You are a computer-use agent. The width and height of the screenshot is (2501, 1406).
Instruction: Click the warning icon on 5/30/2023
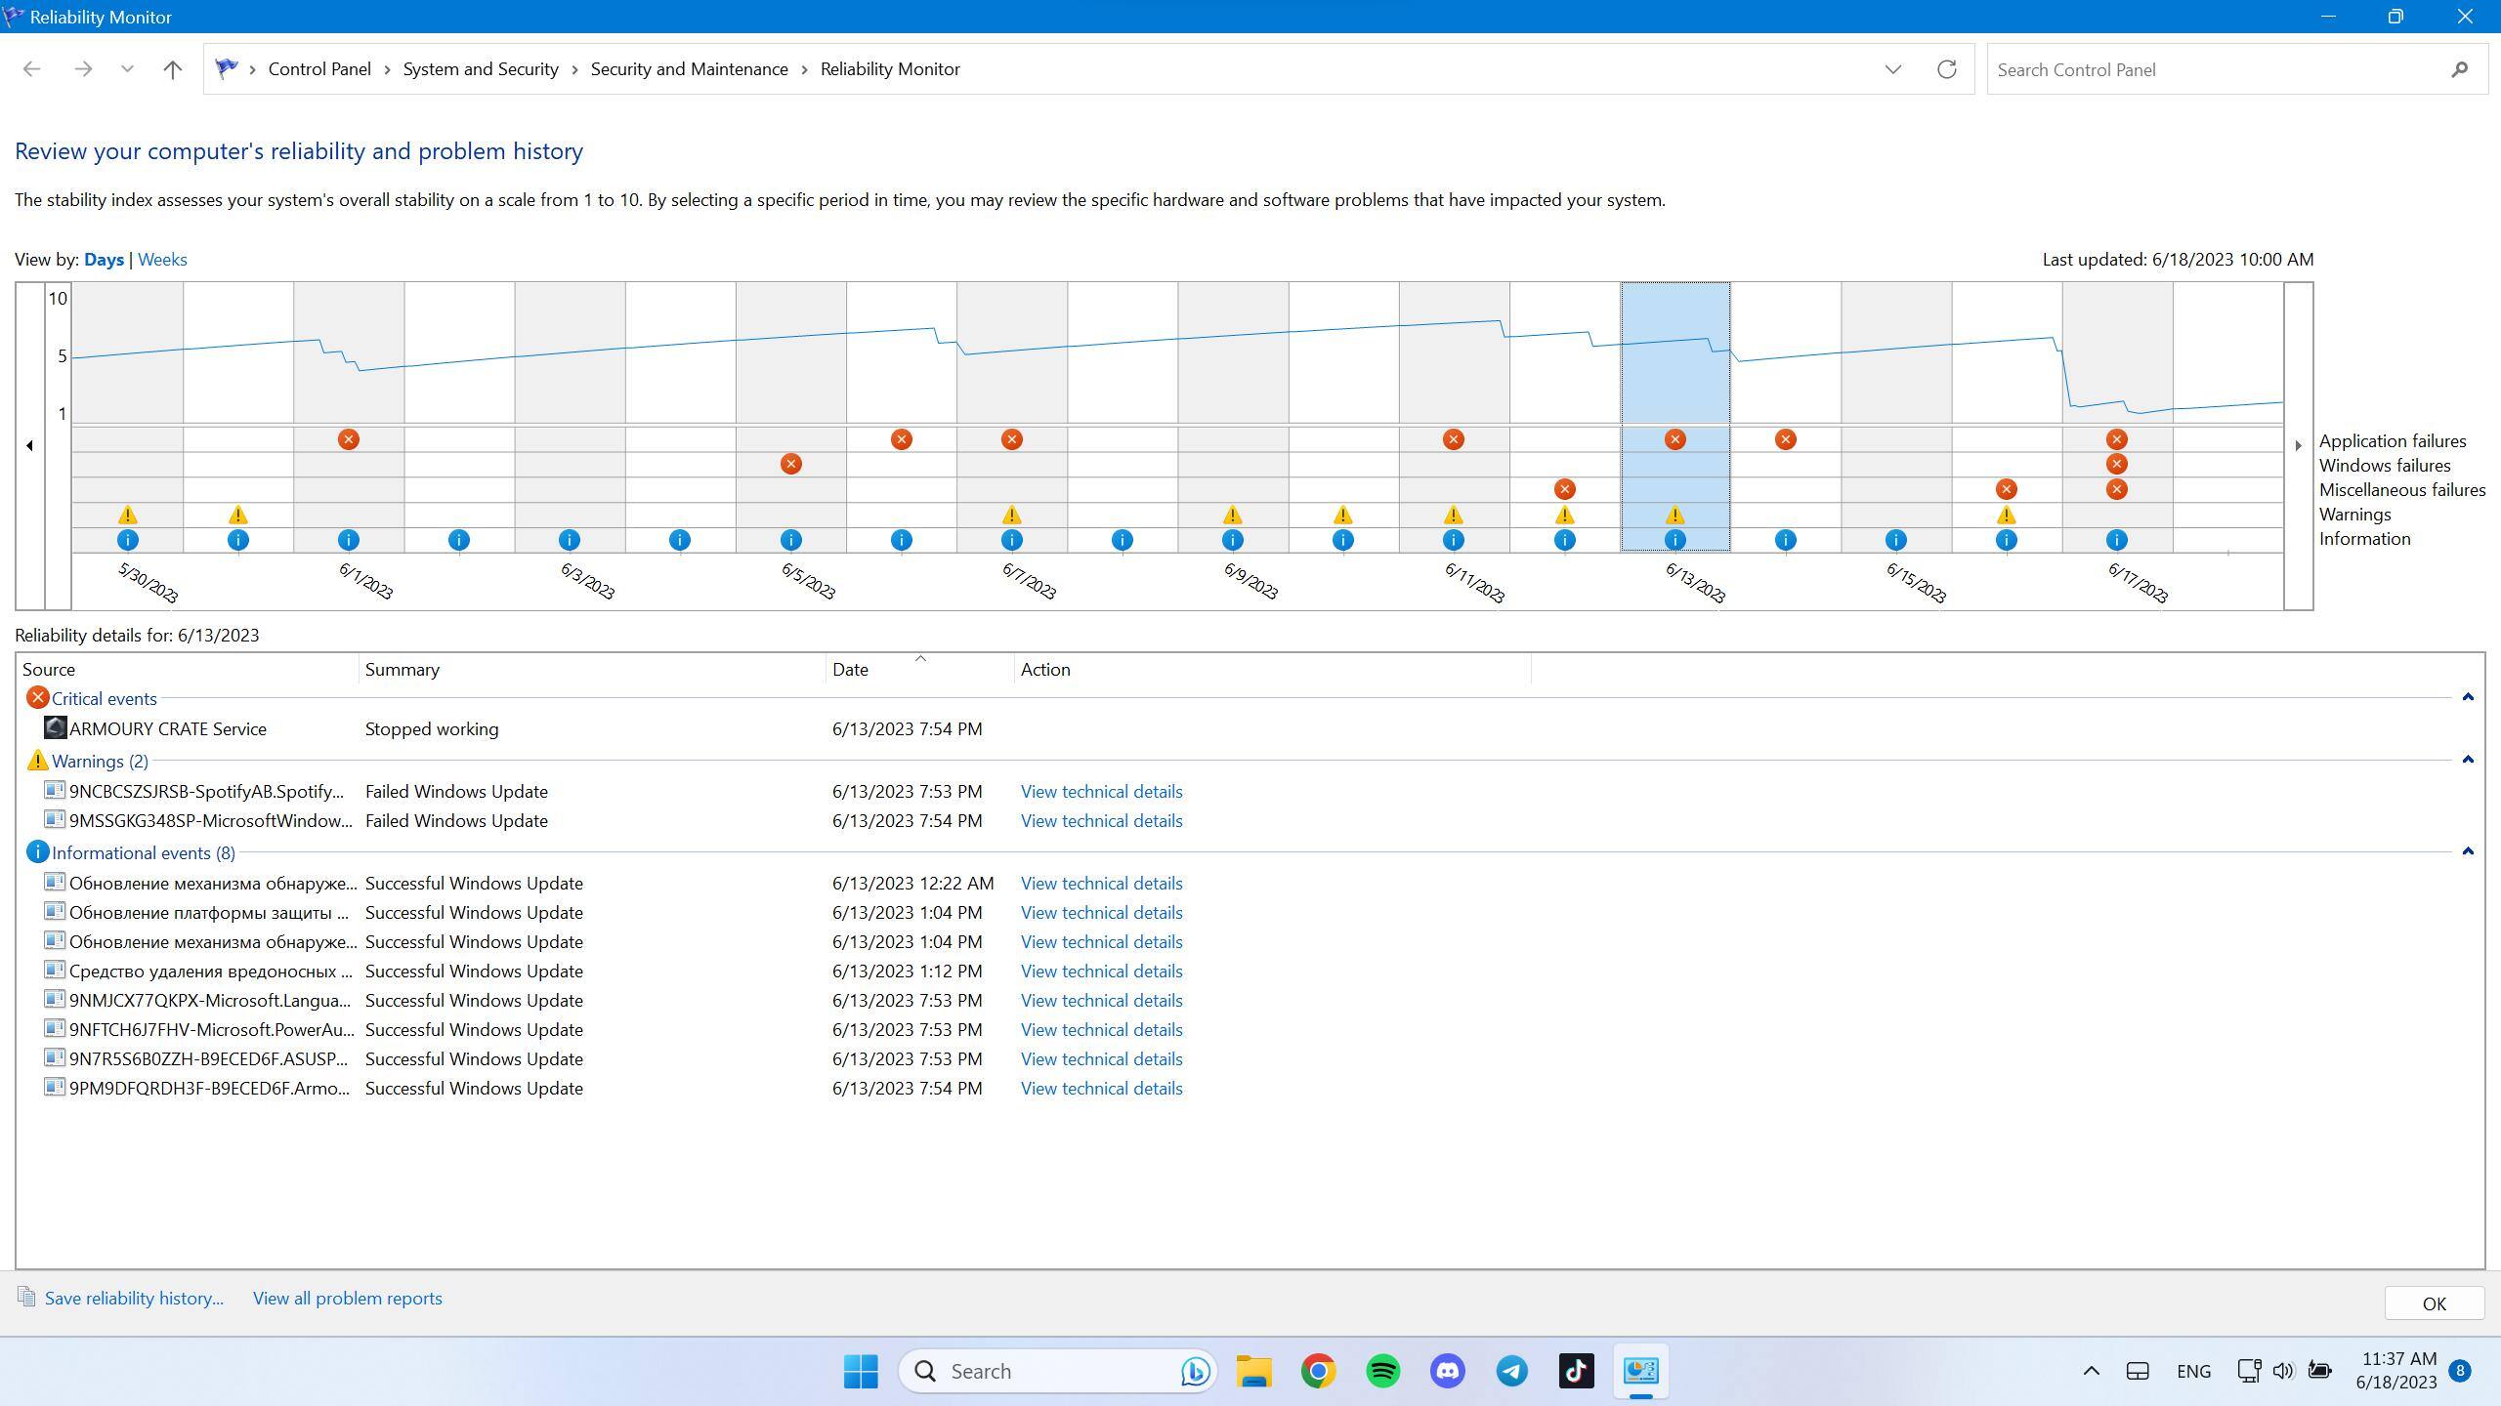[x=127, y=515]
